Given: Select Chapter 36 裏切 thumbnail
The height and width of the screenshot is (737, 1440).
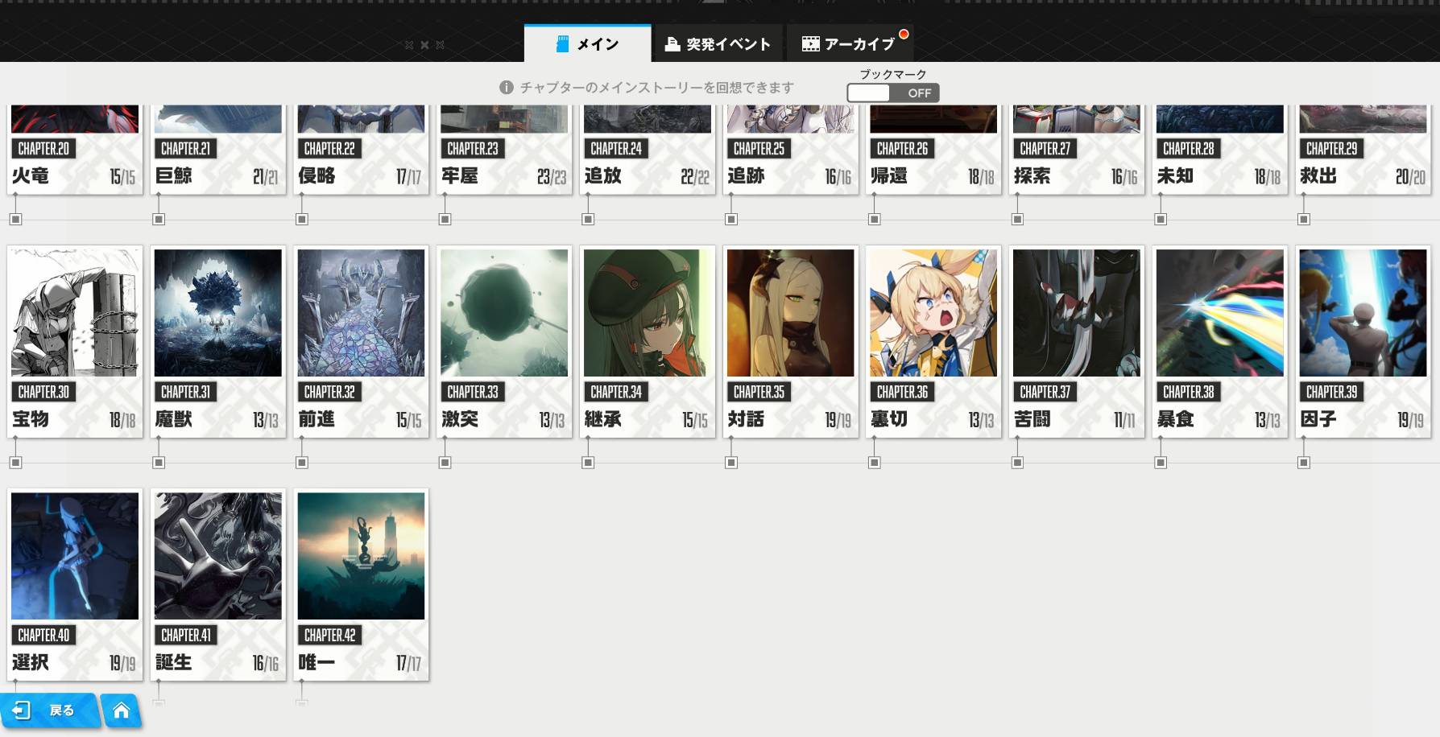Looking at the screenshot, I should [933, 313].
